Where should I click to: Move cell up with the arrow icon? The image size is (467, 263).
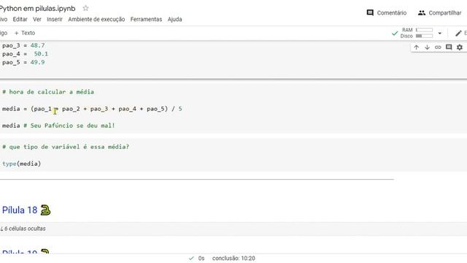[417, 47]
